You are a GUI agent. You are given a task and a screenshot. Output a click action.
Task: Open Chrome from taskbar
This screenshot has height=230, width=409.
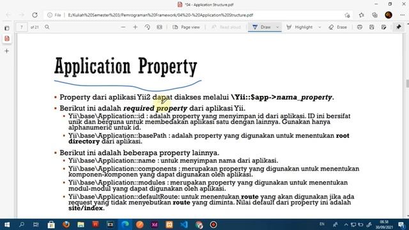199,224
